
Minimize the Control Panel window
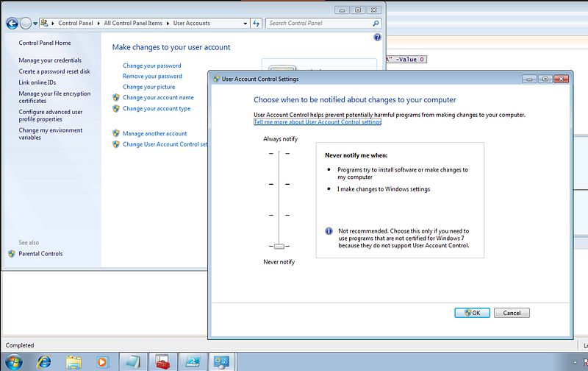tap(342, 10)
